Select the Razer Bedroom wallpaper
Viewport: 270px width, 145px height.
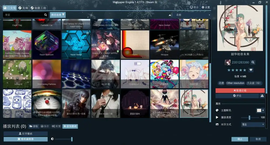[x=47, y=45]
